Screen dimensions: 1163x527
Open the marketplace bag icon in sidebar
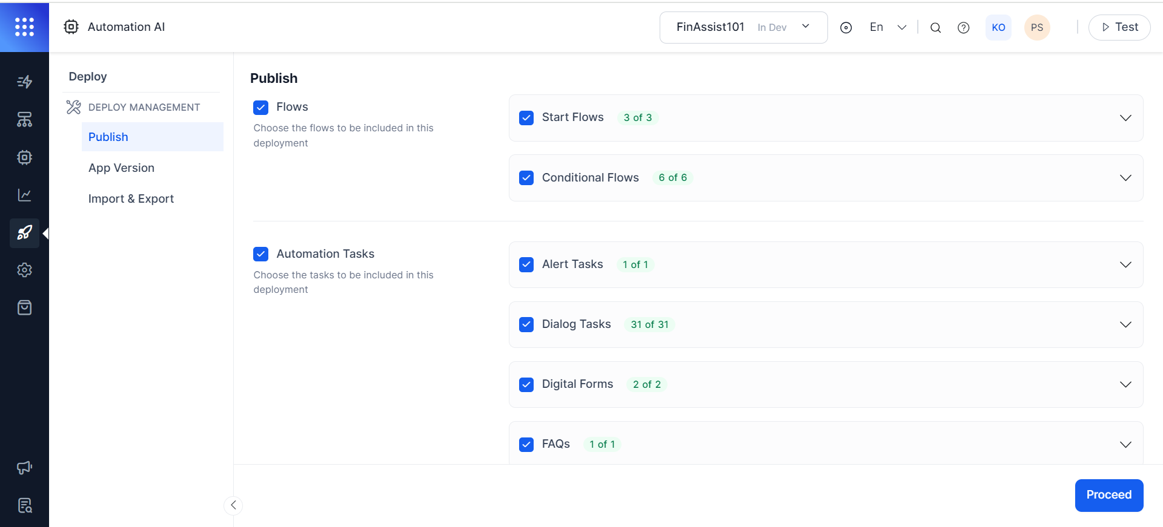point(24,308)
